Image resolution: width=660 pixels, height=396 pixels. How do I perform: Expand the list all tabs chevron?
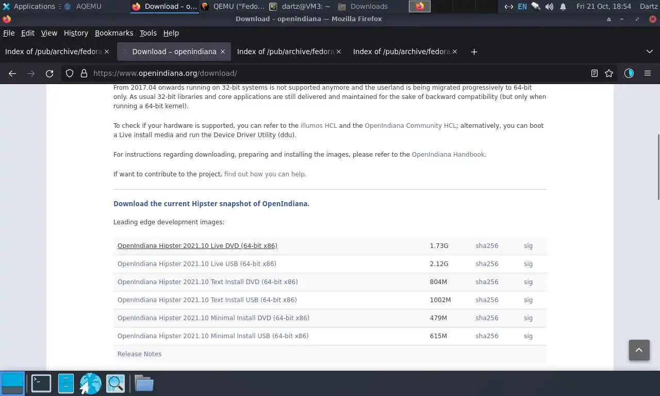pos(649,52)
